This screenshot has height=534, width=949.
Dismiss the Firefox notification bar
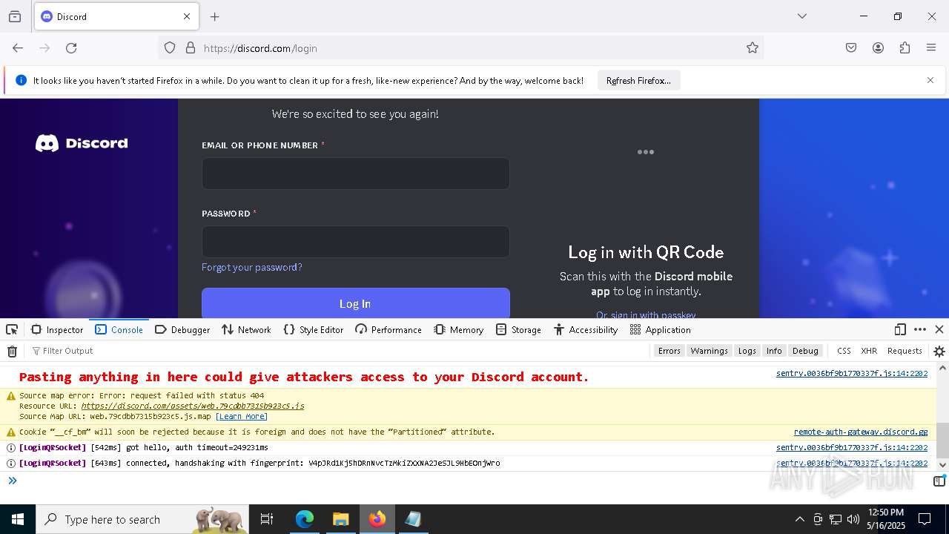click(930, 80)
